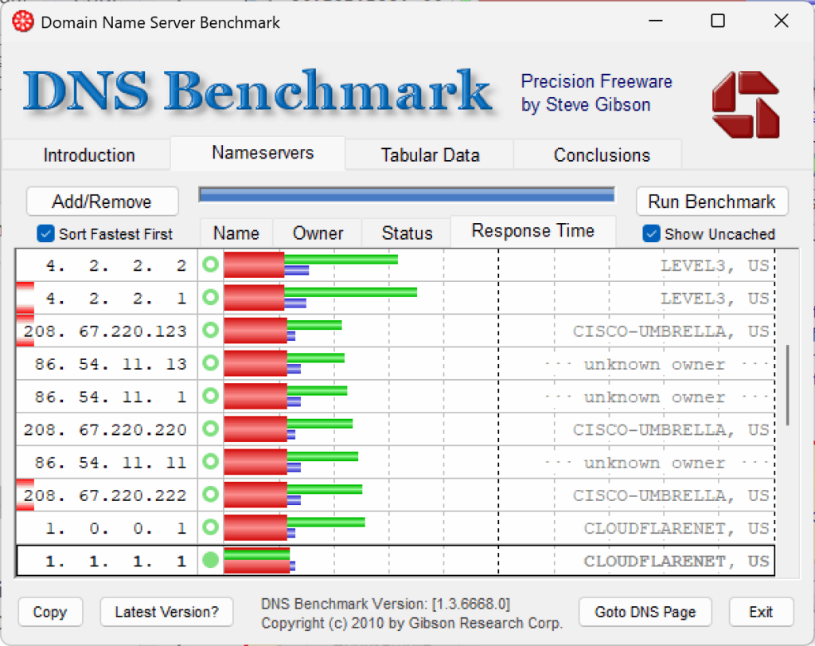Click response bars for 4.2.2.1
This screenshot has height=646, width=815.
tap(321, 298)
